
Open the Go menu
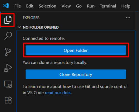[79, 6]
